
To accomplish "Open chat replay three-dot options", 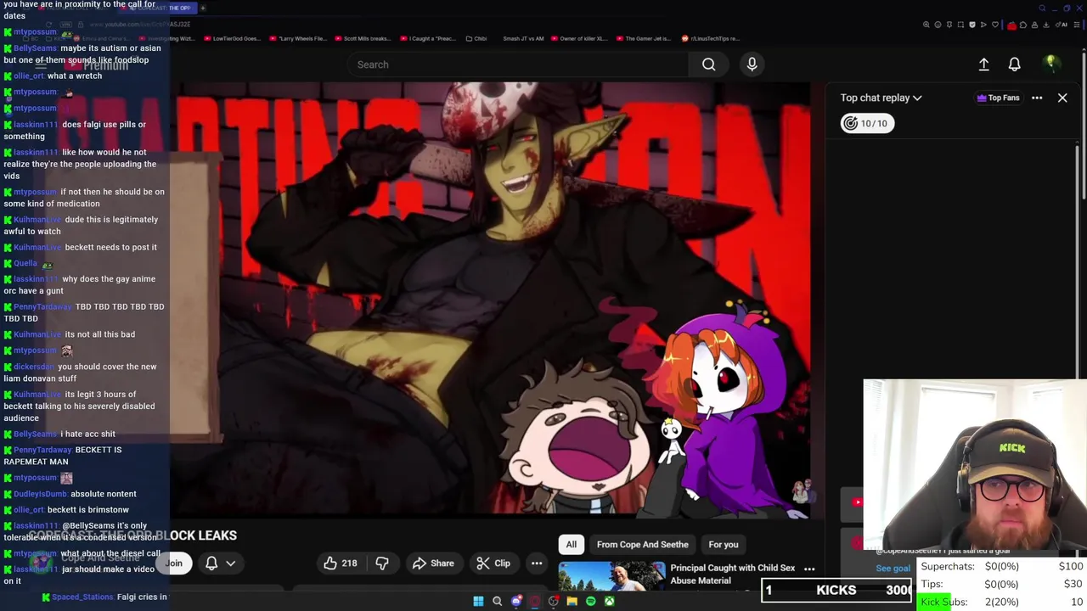I will pos(1037,98).
